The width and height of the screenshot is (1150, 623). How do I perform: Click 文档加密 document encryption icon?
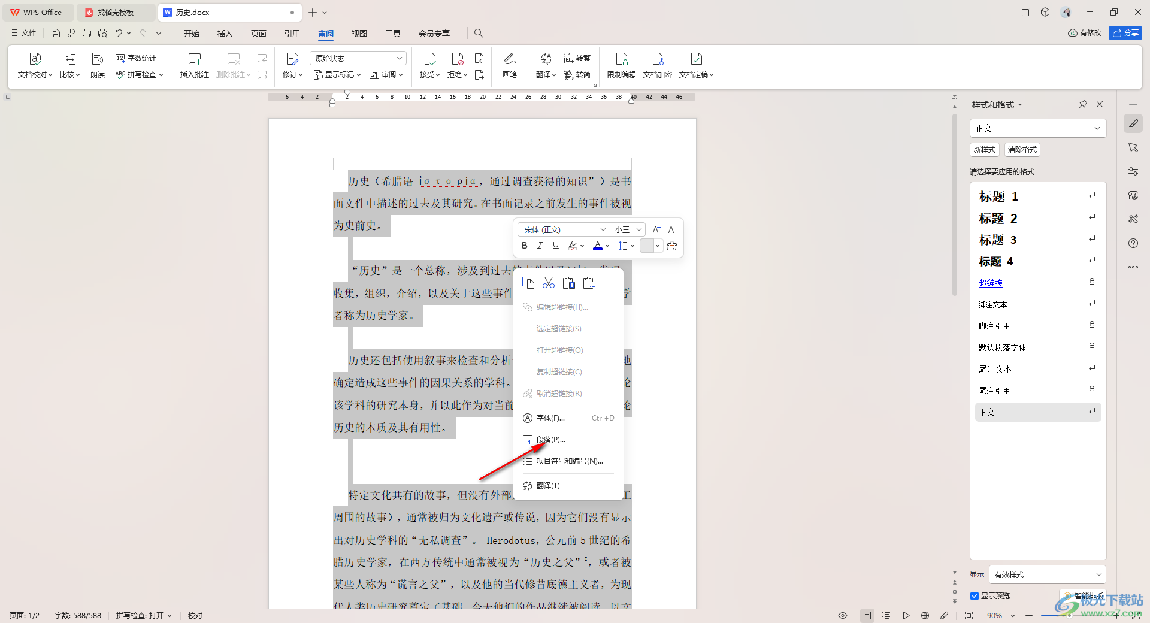pyautogui.click(x=658, y=59)
